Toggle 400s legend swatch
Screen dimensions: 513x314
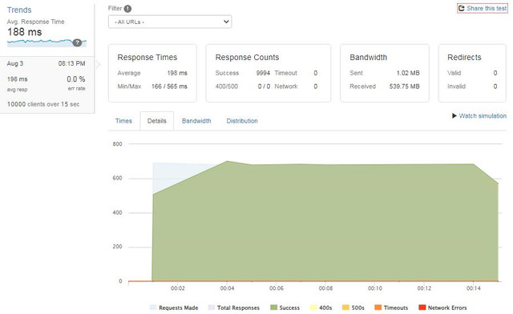[313, 308]
